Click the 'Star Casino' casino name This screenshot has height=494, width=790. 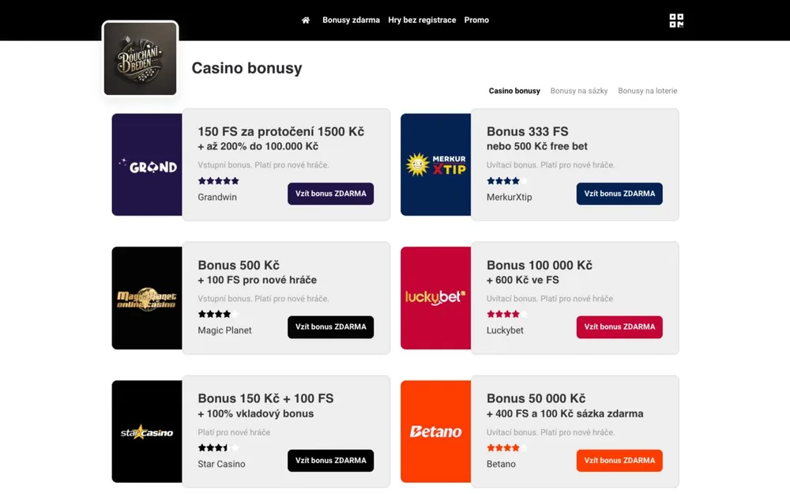(222, 464)
